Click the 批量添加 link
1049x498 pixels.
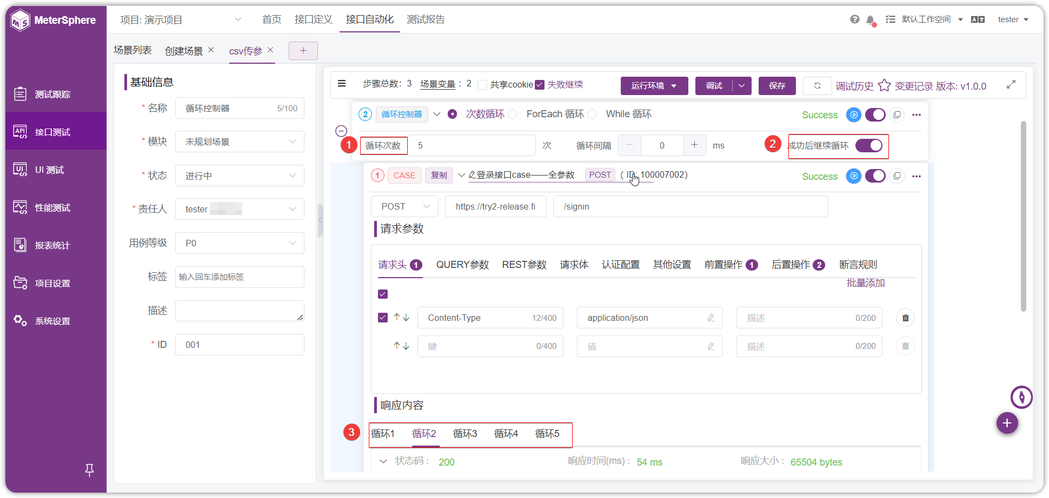865,283
